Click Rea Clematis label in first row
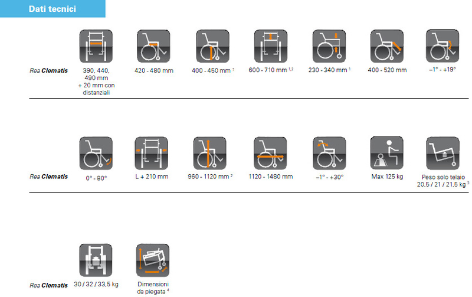Image resolution: width=472 pixels, height=297 pixels. pyautogui.click(x=49, y=70)
